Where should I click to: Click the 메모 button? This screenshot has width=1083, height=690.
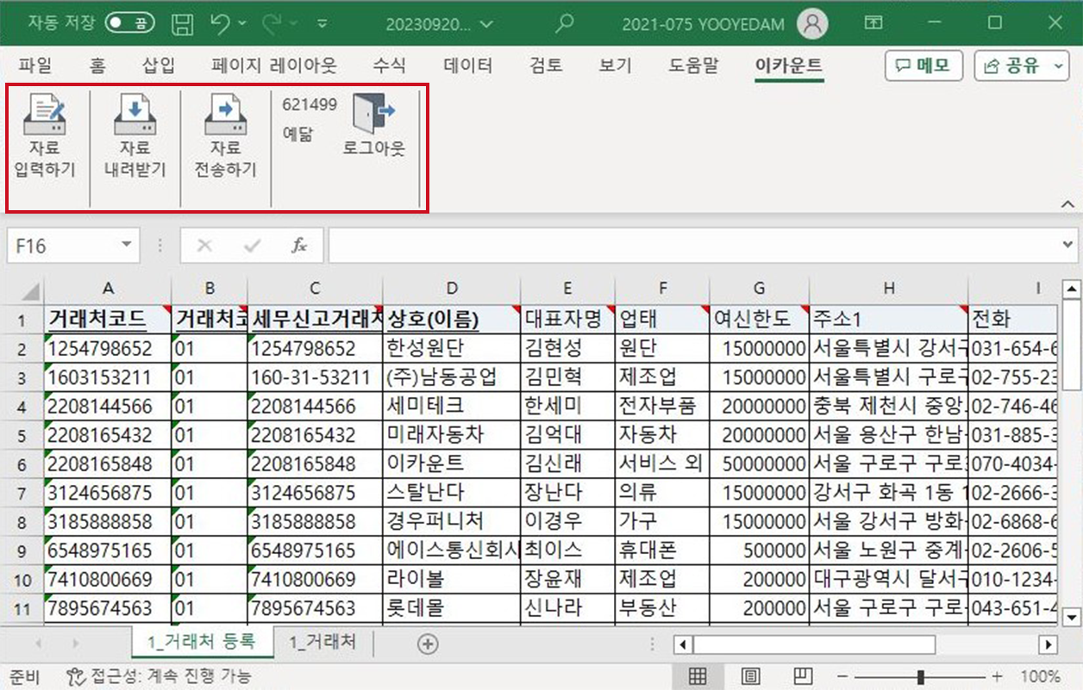(923, 65)
